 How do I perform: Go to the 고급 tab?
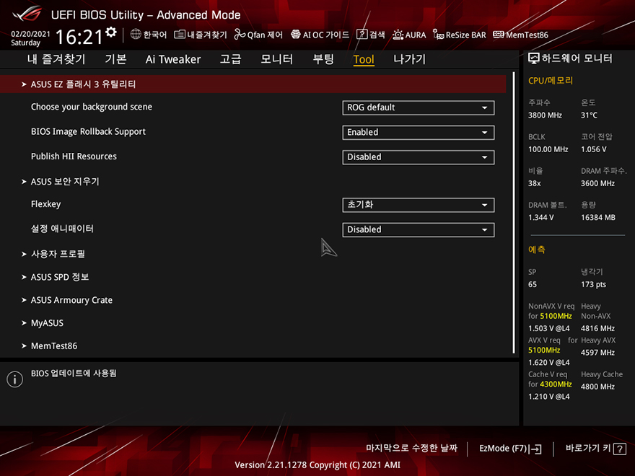pos(230,59)
